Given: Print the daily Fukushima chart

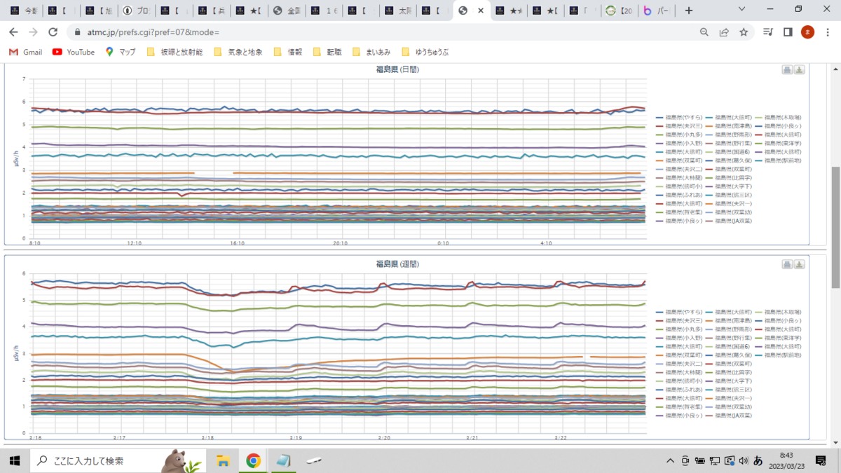Looking at the screenshot, I should (787, 69).
